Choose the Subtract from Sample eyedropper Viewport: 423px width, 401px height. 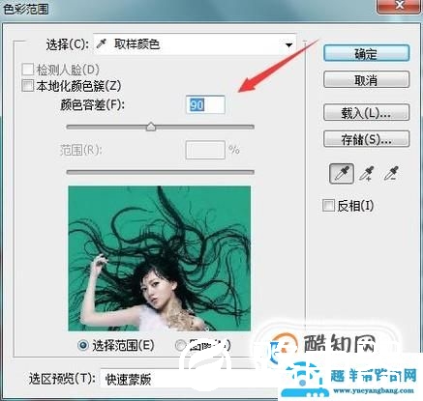[x=391, y=173]
